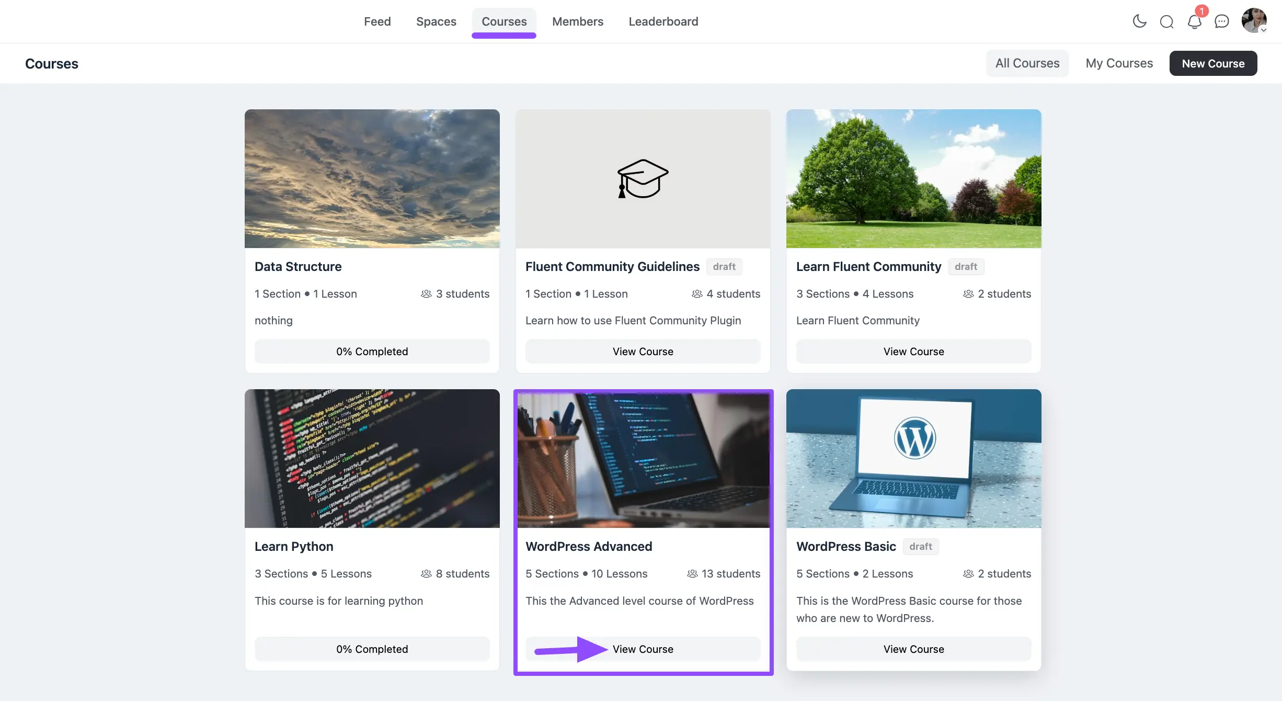Open WordPress Basic logo thumbnail

914,458
